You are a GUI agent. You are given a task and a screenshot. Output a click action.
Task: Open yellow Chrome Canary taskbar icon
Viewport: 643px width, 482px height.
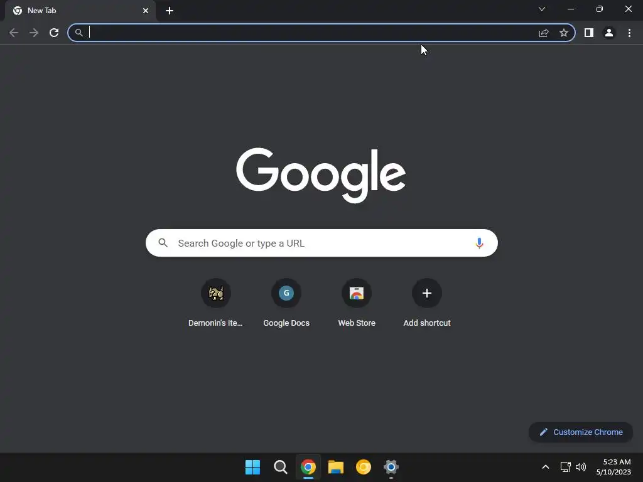click(x=364, y=467)
